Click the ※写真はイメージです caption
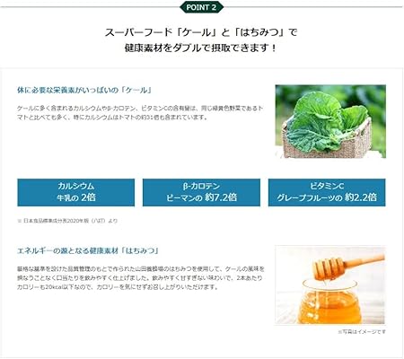The height and width of the screenshot is (359, 404). pos(362,332)
